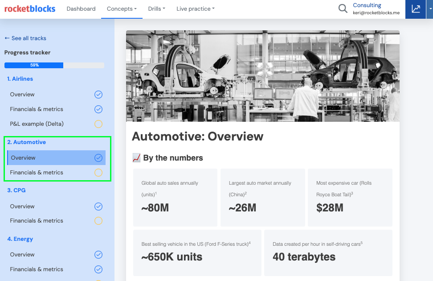Screen dimensions: 433x281
Task: Click the checkmark beside Energy Overview
Action: (98, 254)
